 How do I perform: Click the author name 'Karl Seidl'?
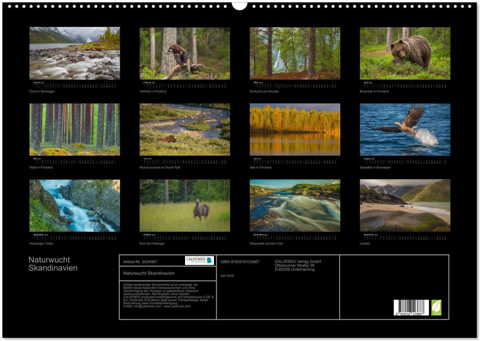(227, 275)
